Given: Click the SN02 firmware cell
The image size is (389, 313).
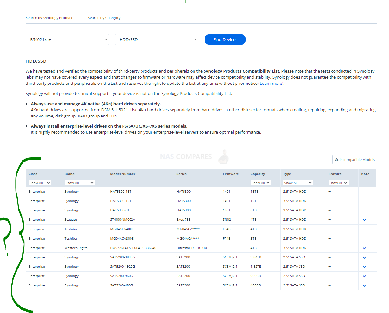Looking at the screenshot, I should click(x=227, y=220).
